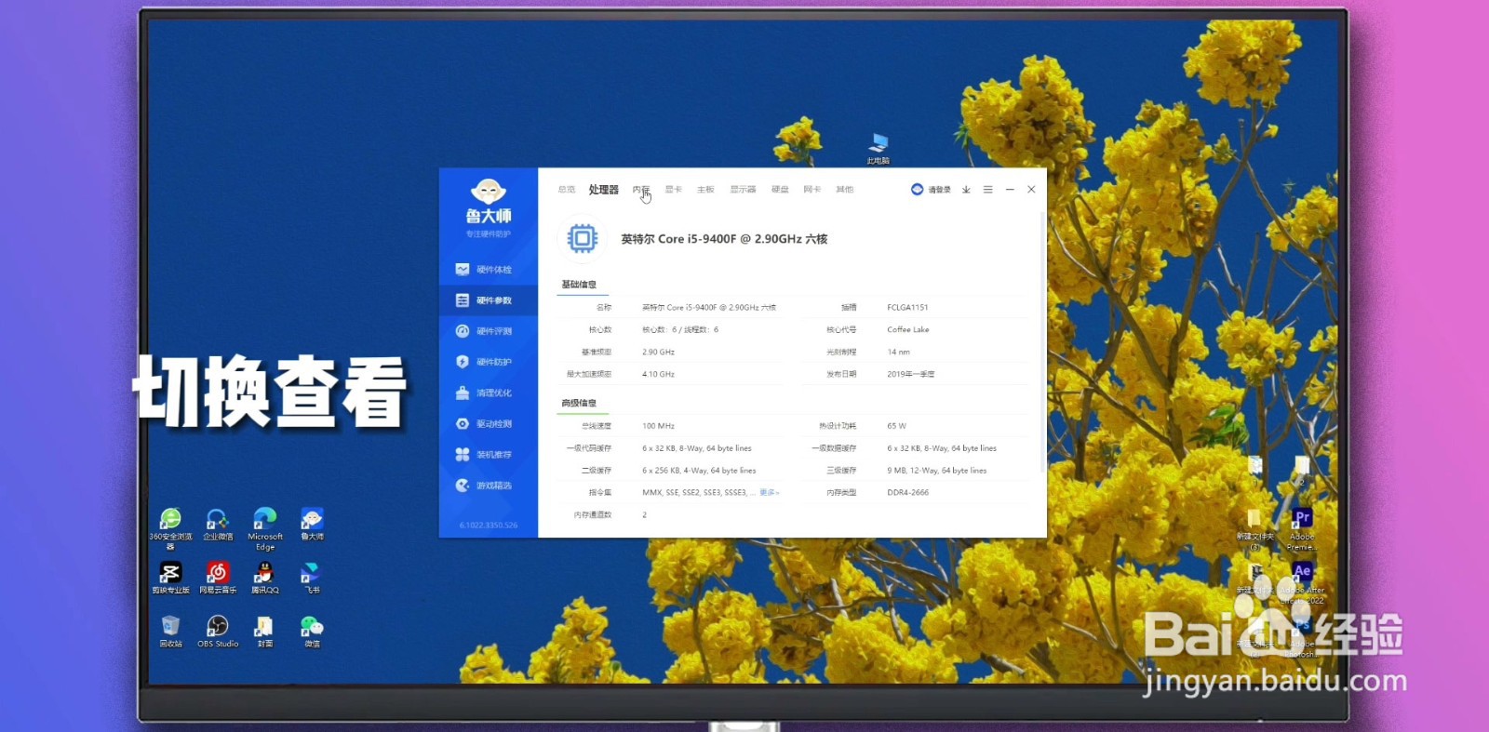
Task: Click the DDR4-2666 memory type value
Action: click(x=907, y=493)
